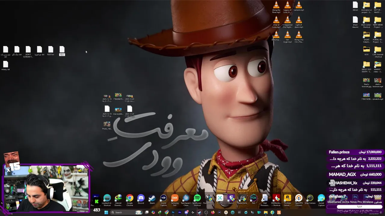
Task: Open Photoshop from the taskbar
Action: (x=173, y=212)
